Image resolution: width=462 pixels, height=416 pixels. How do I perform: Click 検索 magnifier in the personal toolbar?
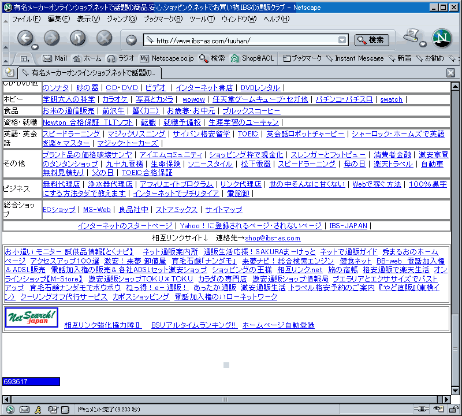[212, 58]
